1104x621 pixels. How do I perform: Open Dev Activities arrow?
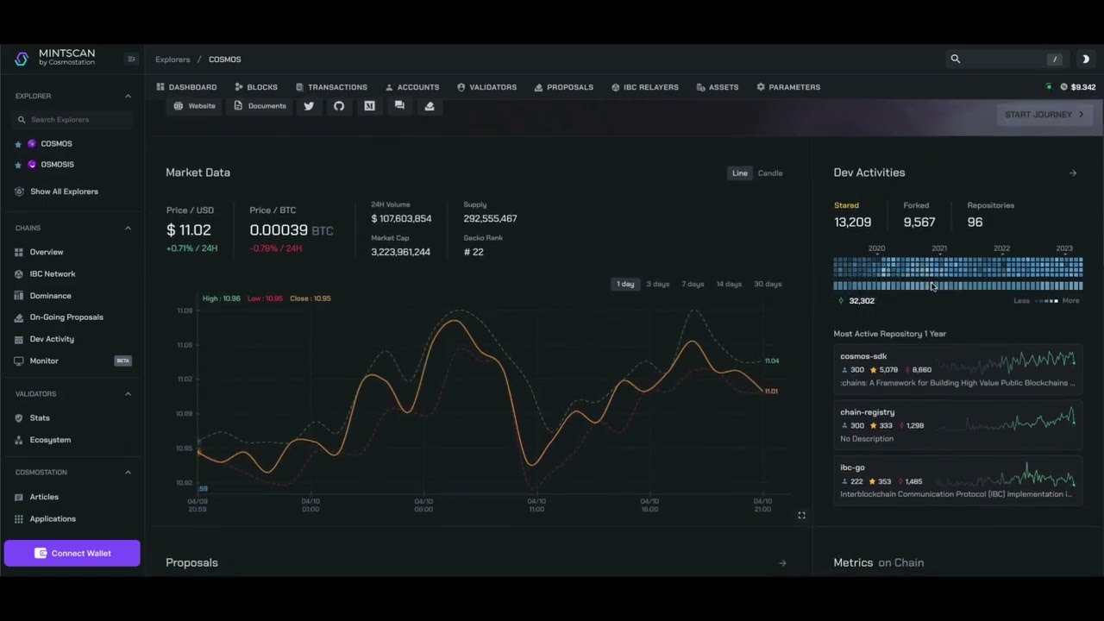(1073, 173)
